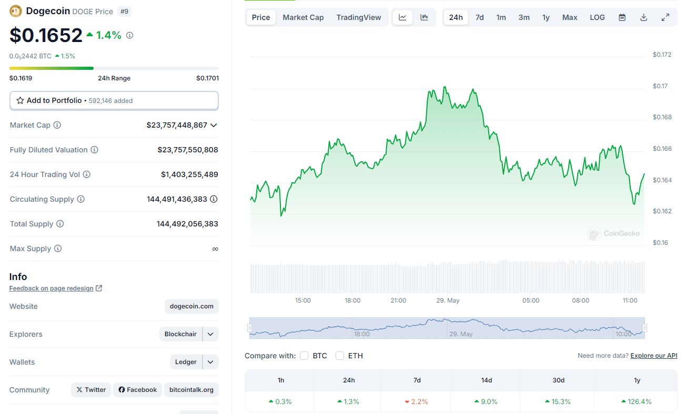Select the 3m time range

coord(524,17)
